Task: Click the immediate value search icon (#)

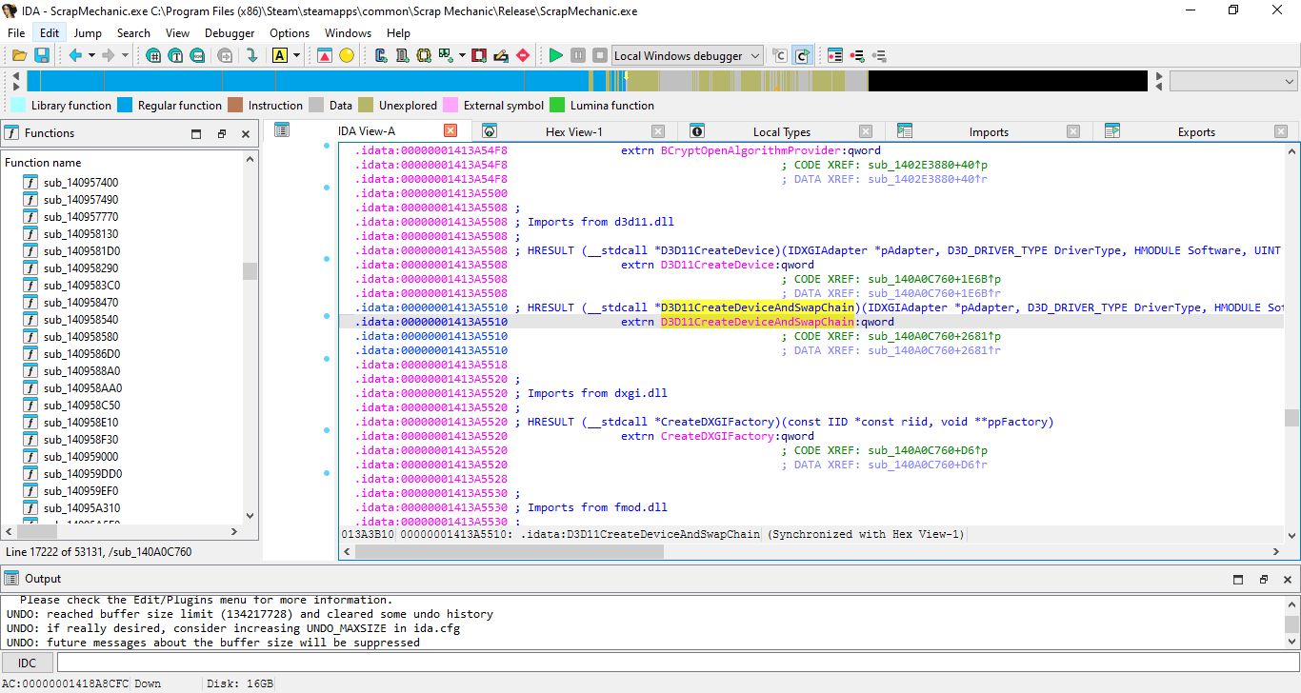Action: pyautogui.click(x=153, y=56)
